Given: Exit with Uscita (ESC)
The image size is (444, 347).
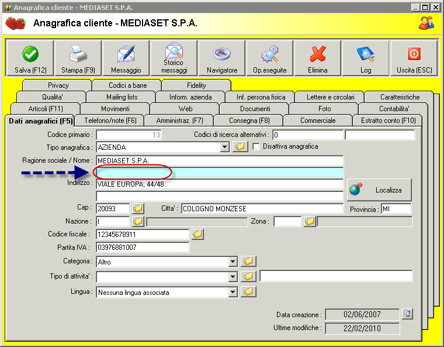Looking at the screenshot, I should pos(414,59).
